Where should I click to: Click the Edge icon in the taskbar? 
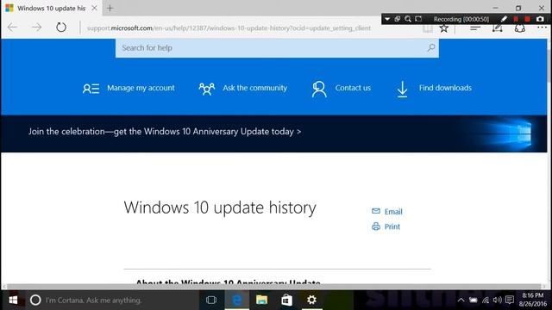[237, 300]
